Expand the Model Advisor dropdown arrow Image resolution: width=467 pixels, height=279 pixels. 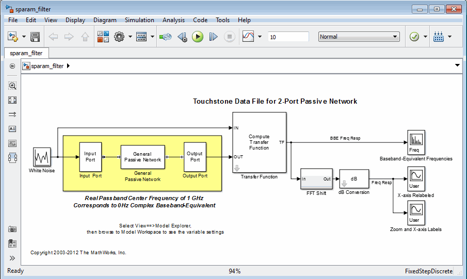tap(425, 37)
